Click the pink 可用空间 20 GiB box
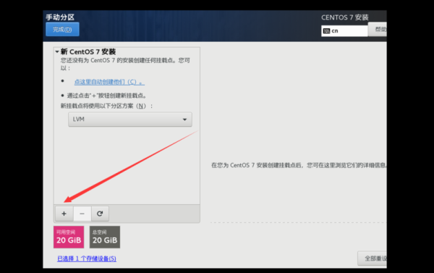 (x=69, y=237)
